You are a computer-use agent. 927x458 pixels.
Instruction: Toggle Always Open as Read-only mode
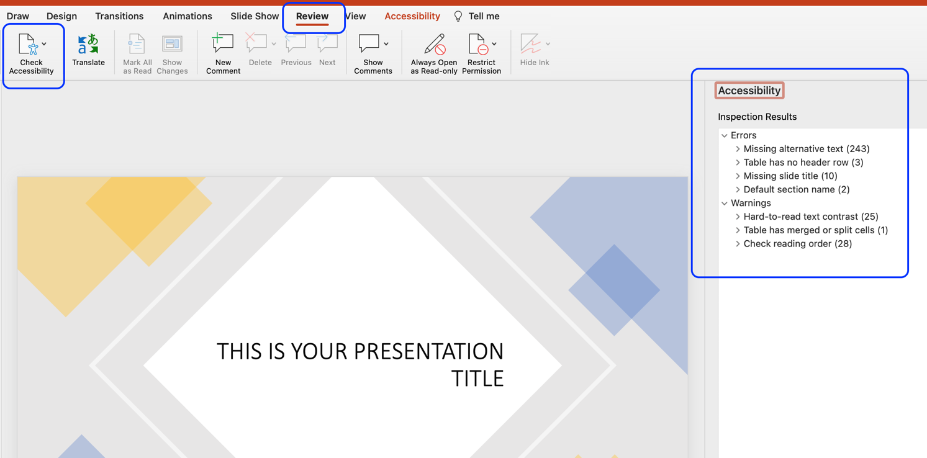433,53
